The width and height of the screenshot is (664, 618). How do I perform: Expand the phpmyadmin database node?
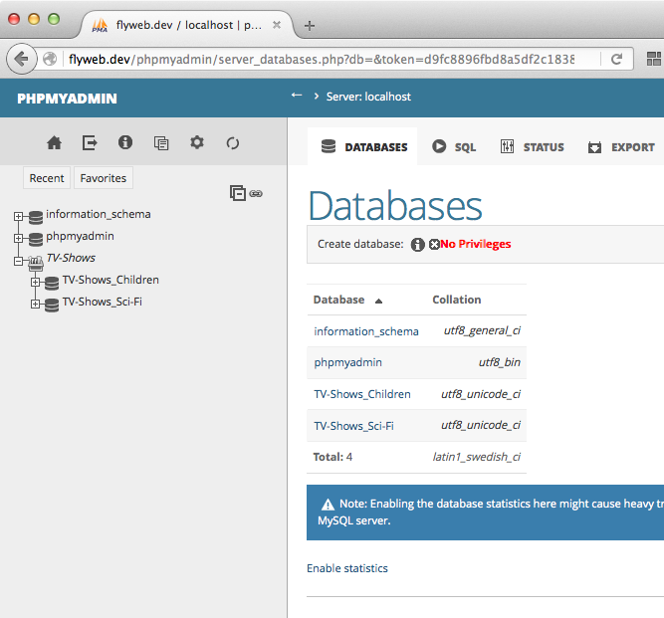click(x=19, y=238)
